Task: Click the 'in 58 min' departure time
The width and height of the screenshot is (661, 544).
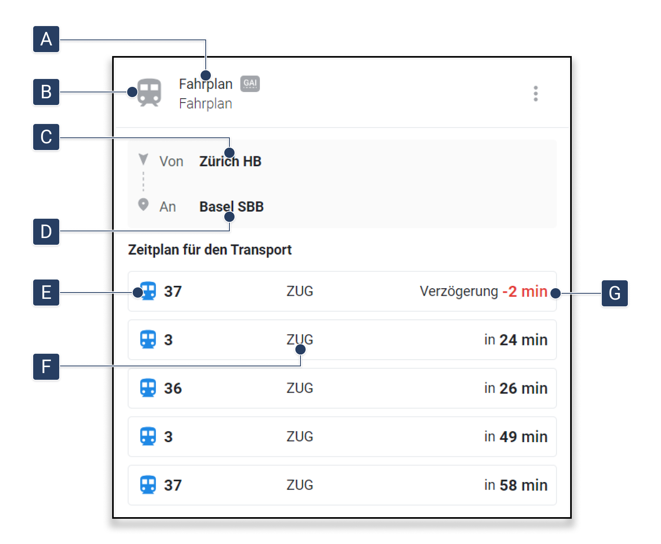Action: click(516, 485)
